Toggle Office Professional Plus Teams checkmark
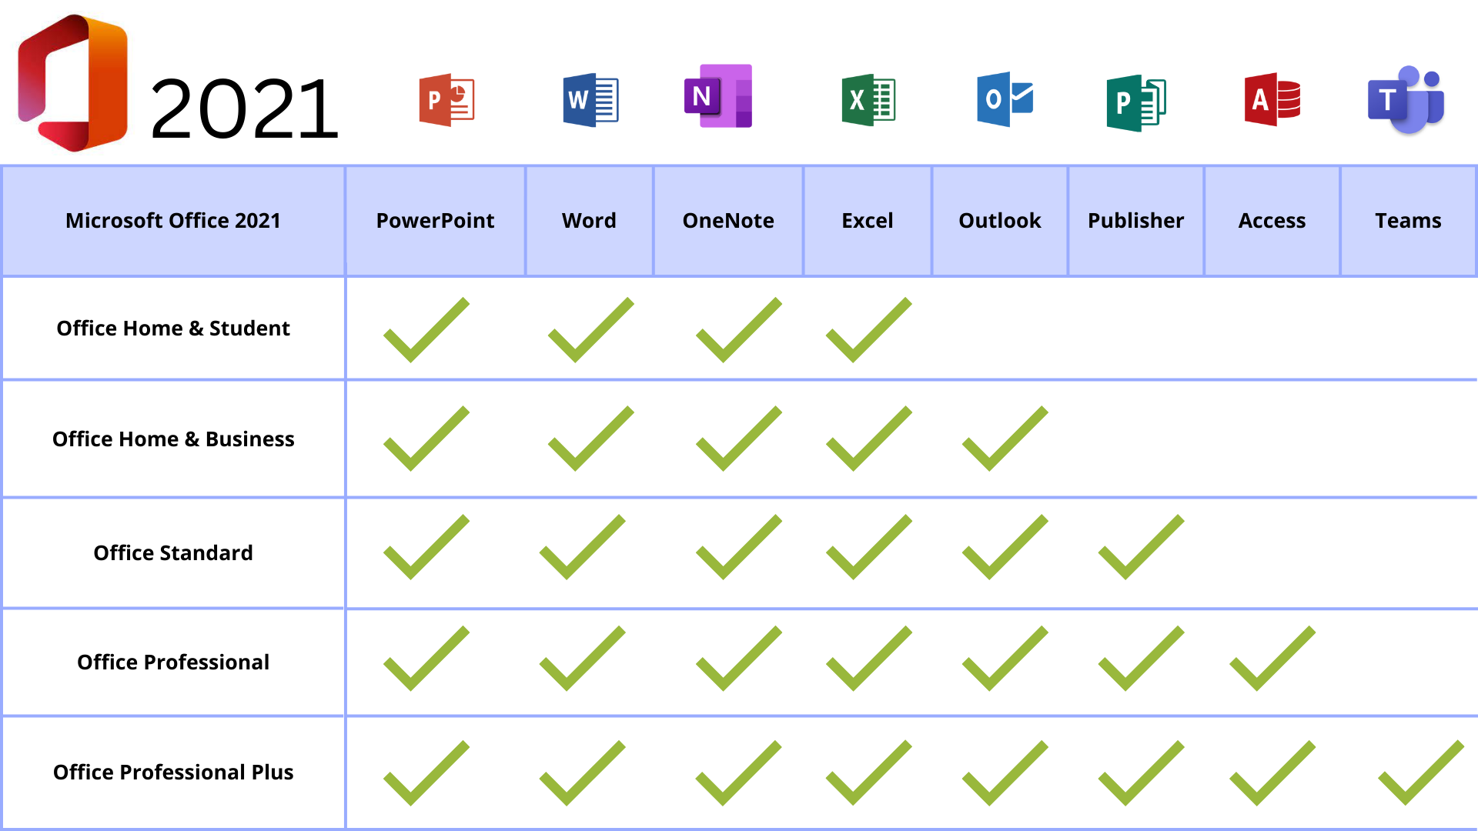Viewport: 1478px width, 831px height. pyautogui.click(x=1417, y=773)
